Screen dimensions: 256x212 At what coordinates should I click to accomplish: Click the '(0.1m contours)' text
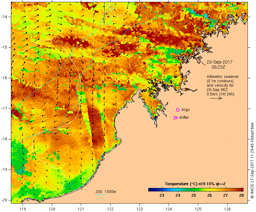click(220, 81)
